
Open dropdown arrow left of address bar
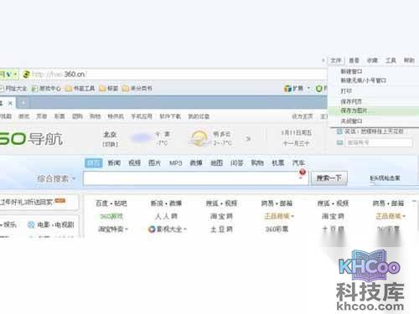[15, 75]
